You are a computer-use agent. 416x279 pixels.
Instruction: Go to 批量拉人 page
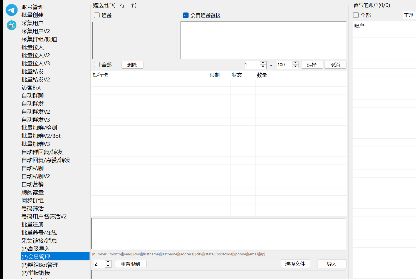pyautogui.click(x=33, y=47)
